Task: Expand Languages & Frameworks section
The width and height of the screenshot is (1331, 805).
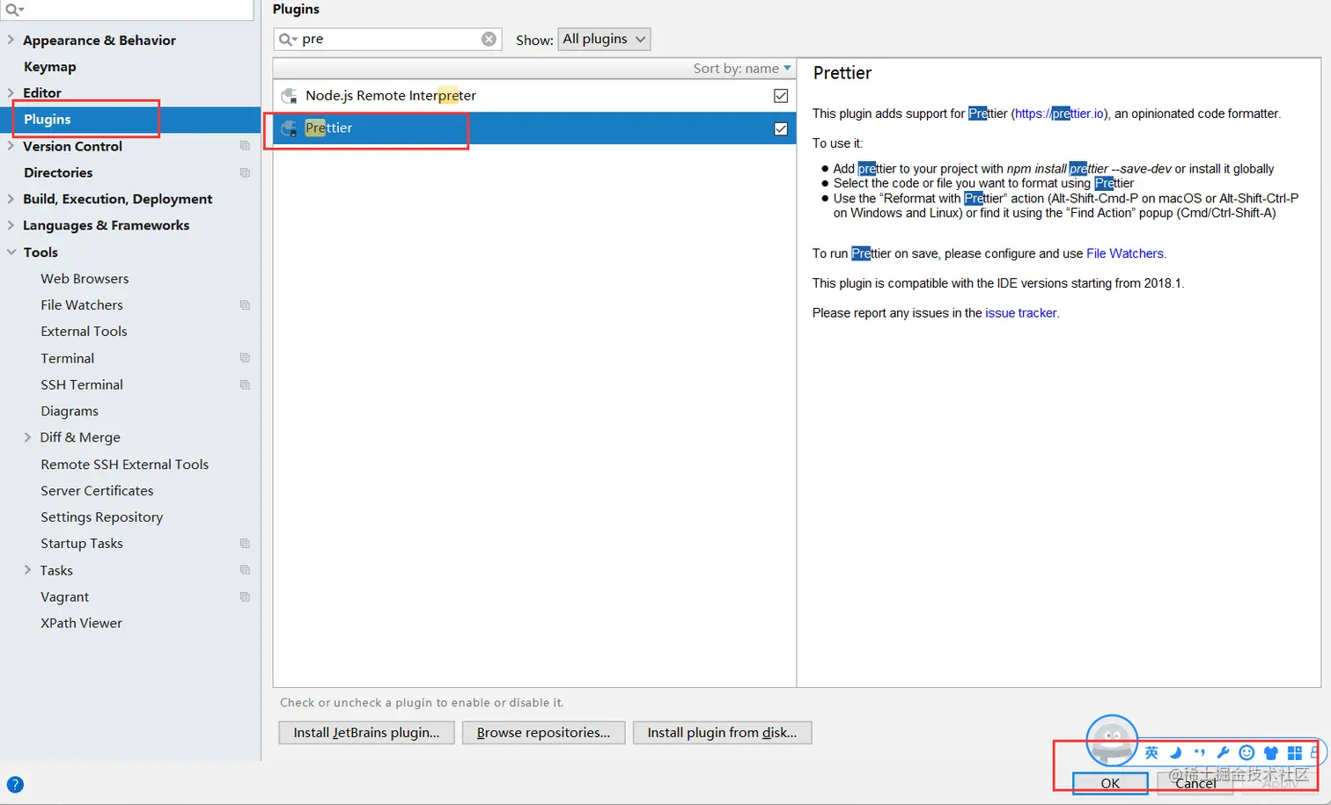Action: (x=11, y=225)
